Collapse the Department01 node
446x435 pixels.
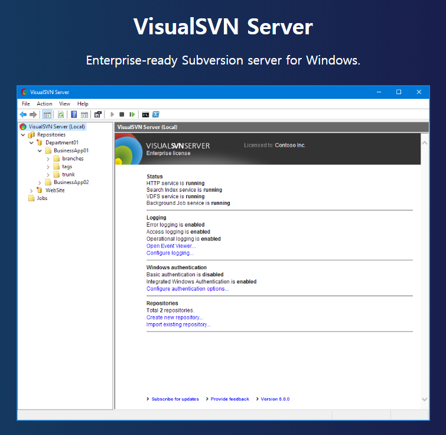(31, 143)
